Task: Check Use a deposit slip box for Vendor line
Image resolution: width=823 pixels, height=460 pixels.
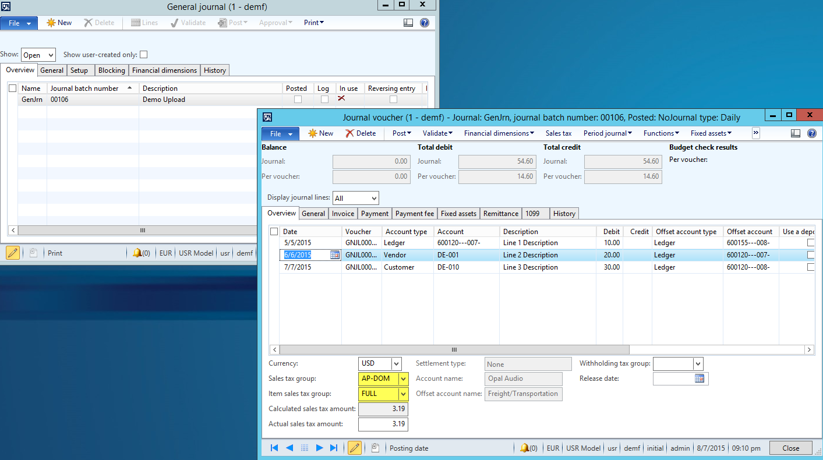Action: 811,255
